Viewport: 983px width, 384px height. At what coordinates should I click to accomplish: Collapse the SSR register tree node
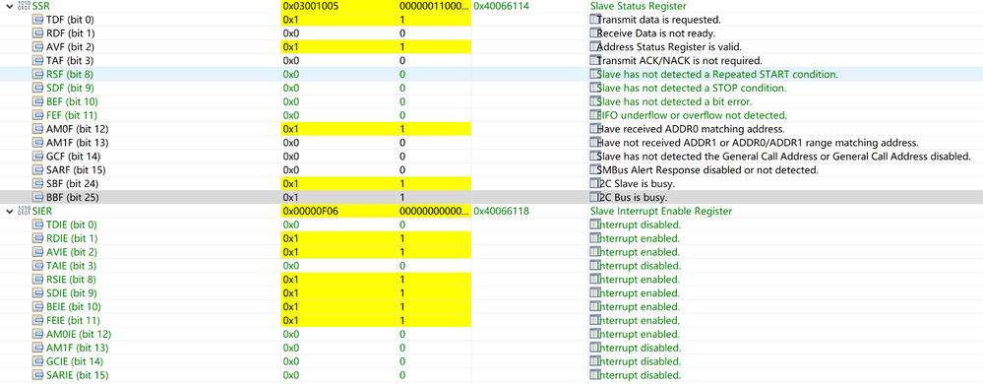point(9,6)
